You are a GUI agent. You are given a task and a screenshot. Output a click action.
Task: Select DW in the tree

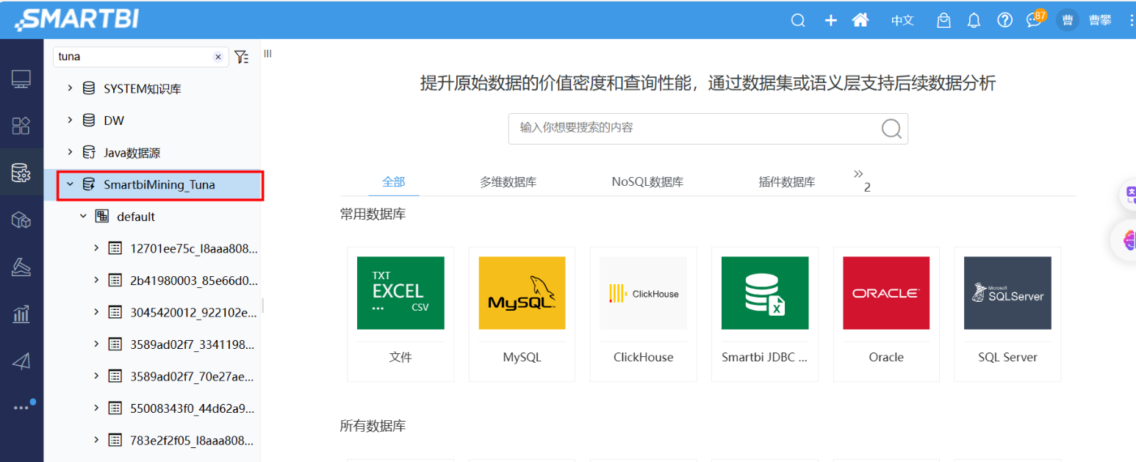114,120
